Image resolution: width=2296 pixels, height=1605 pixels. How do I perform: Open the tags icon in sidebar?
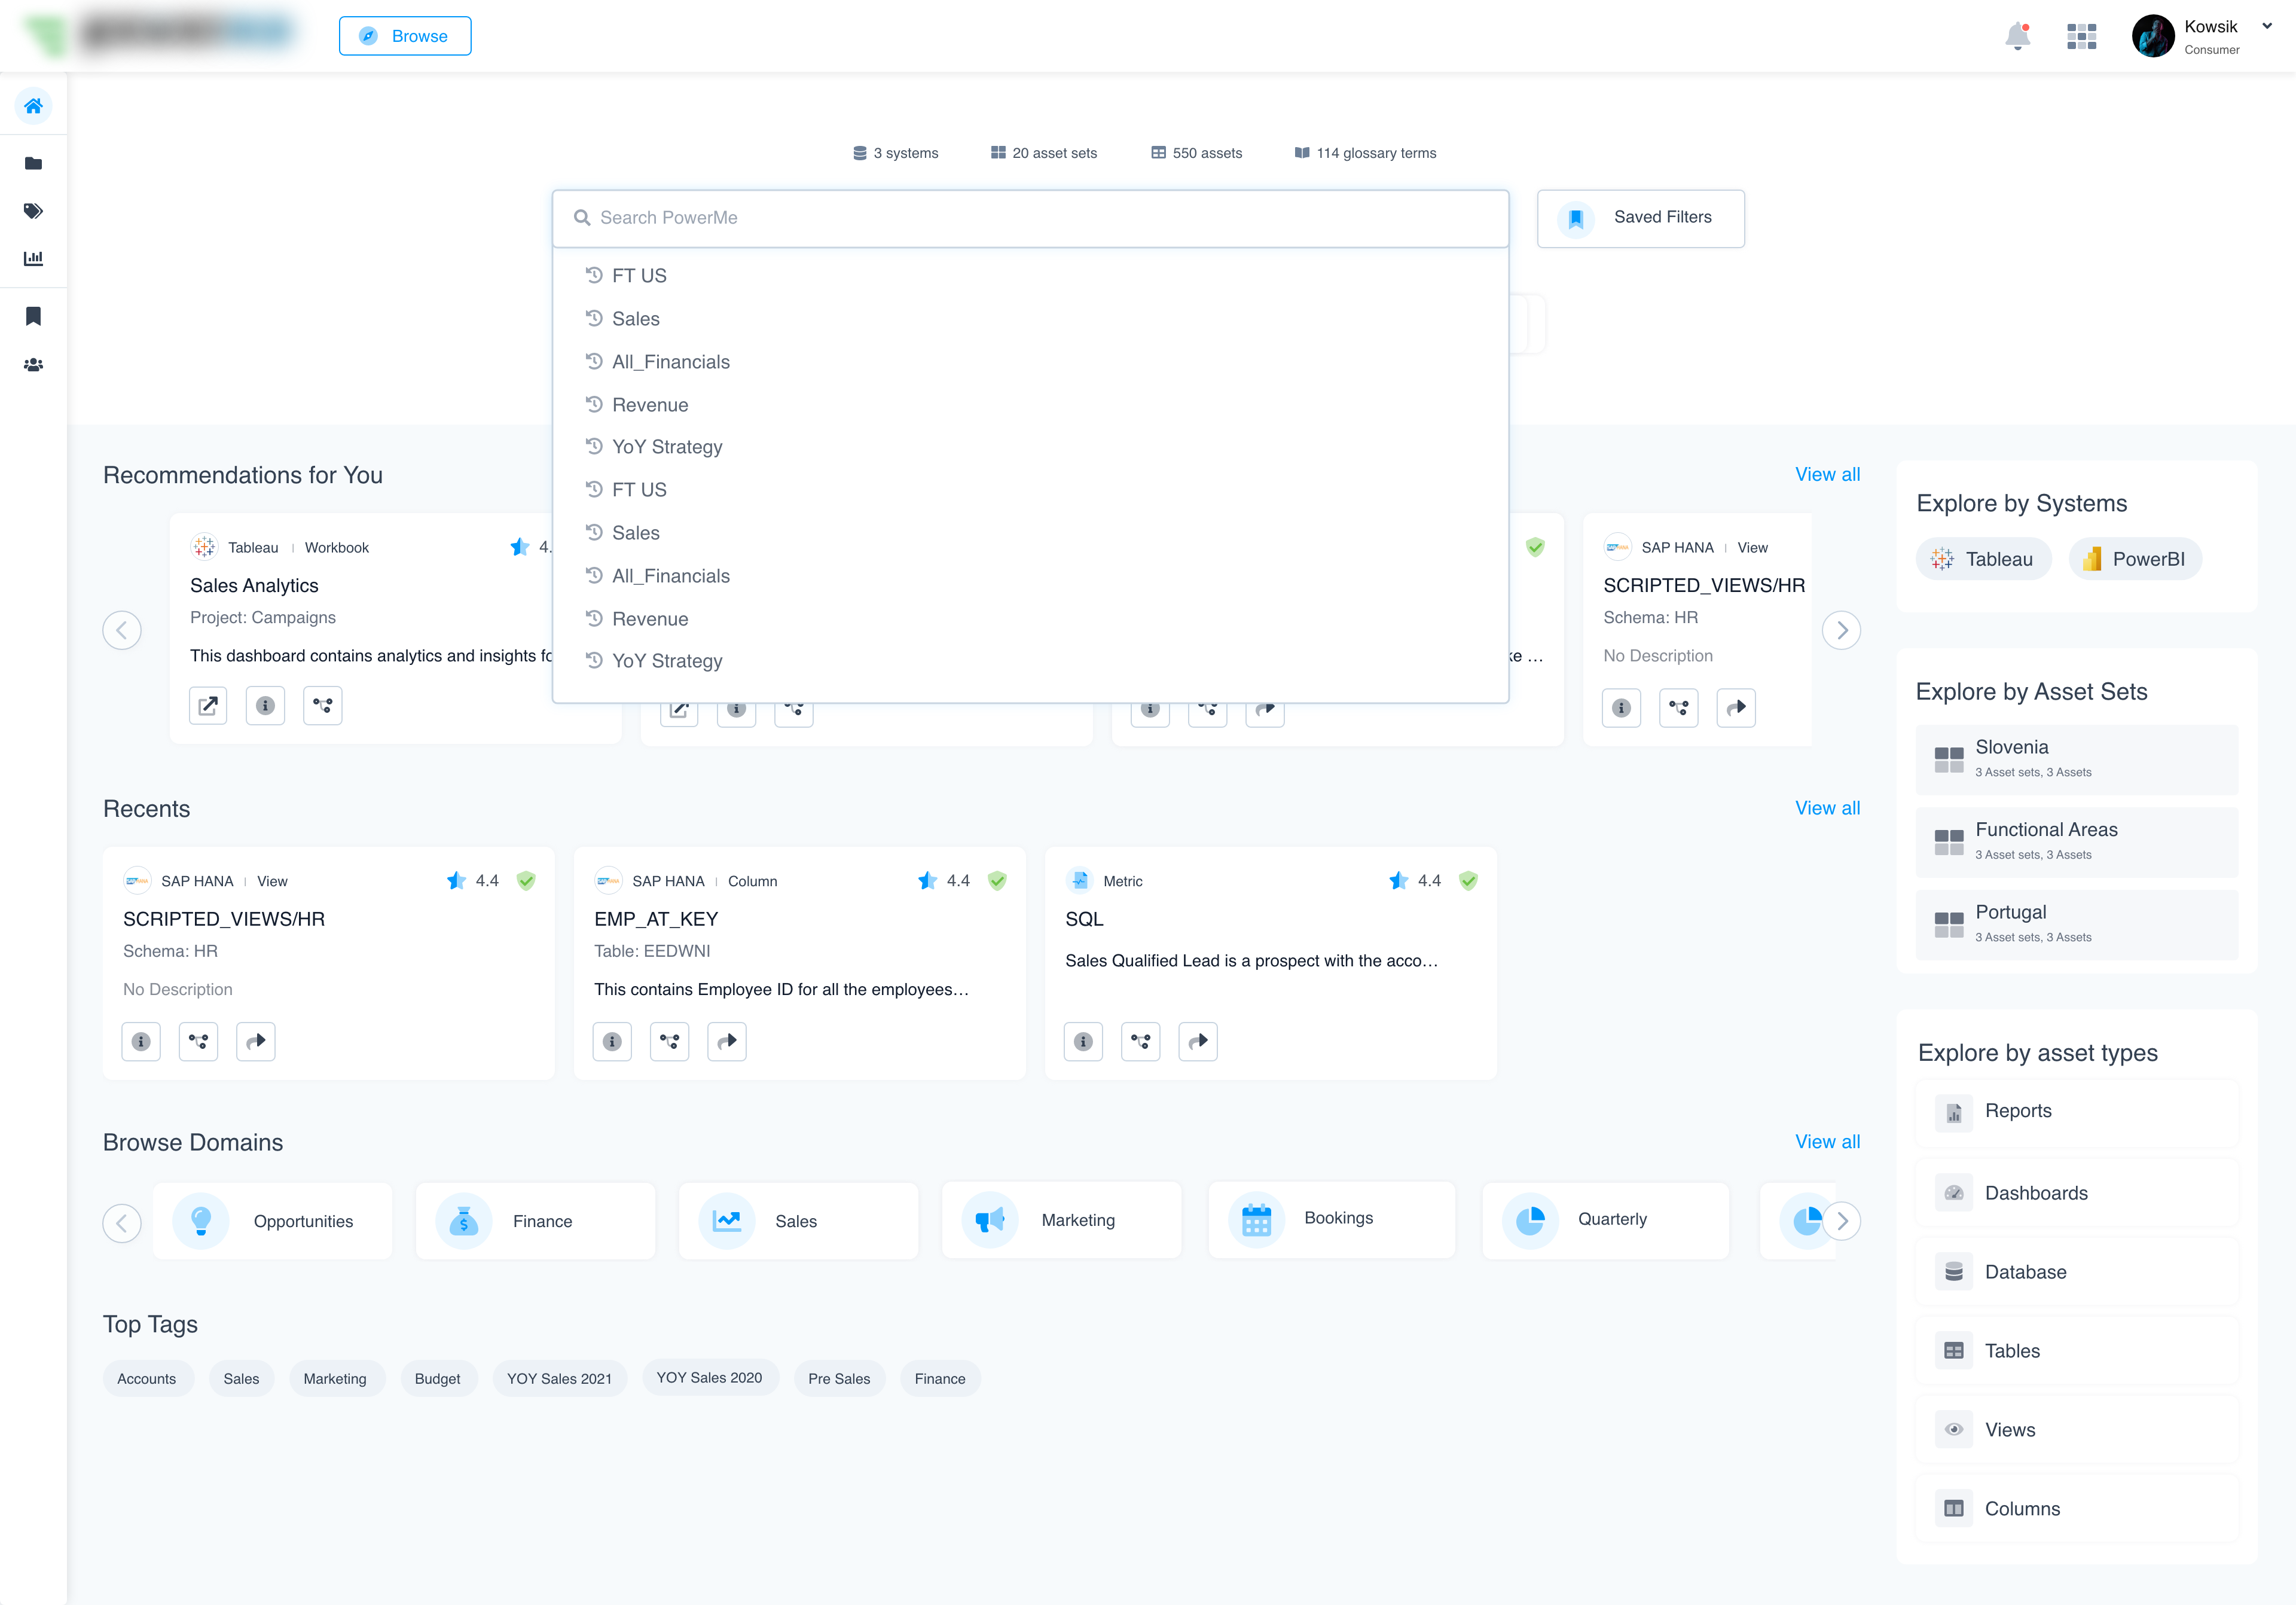click(33, 211)
